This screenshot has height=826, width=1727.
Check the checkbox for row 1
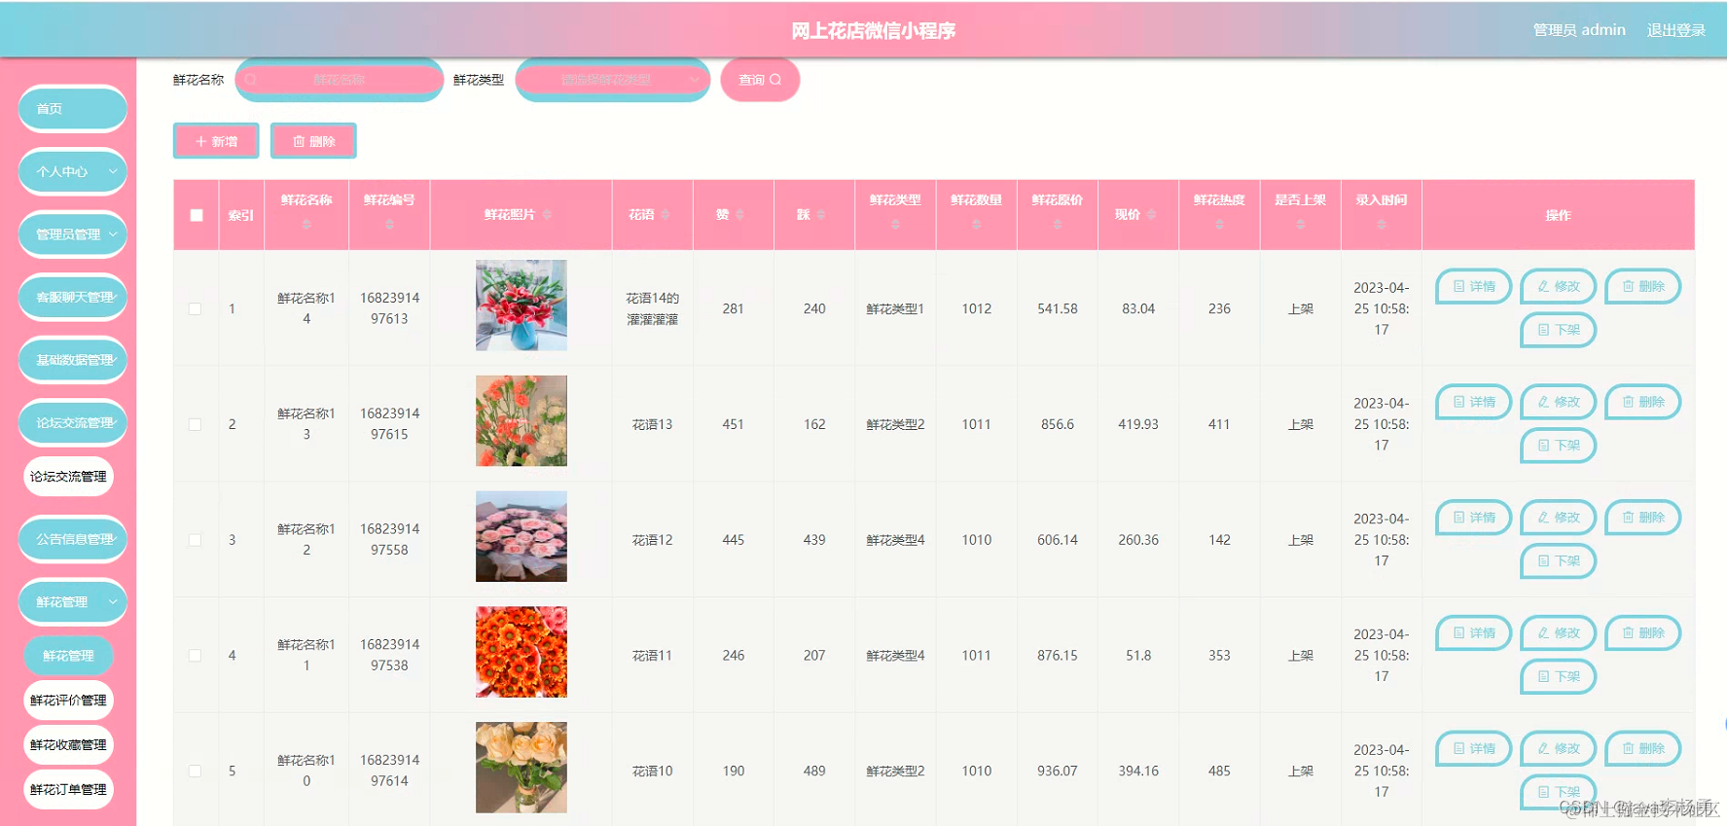[x=195, y=308]
